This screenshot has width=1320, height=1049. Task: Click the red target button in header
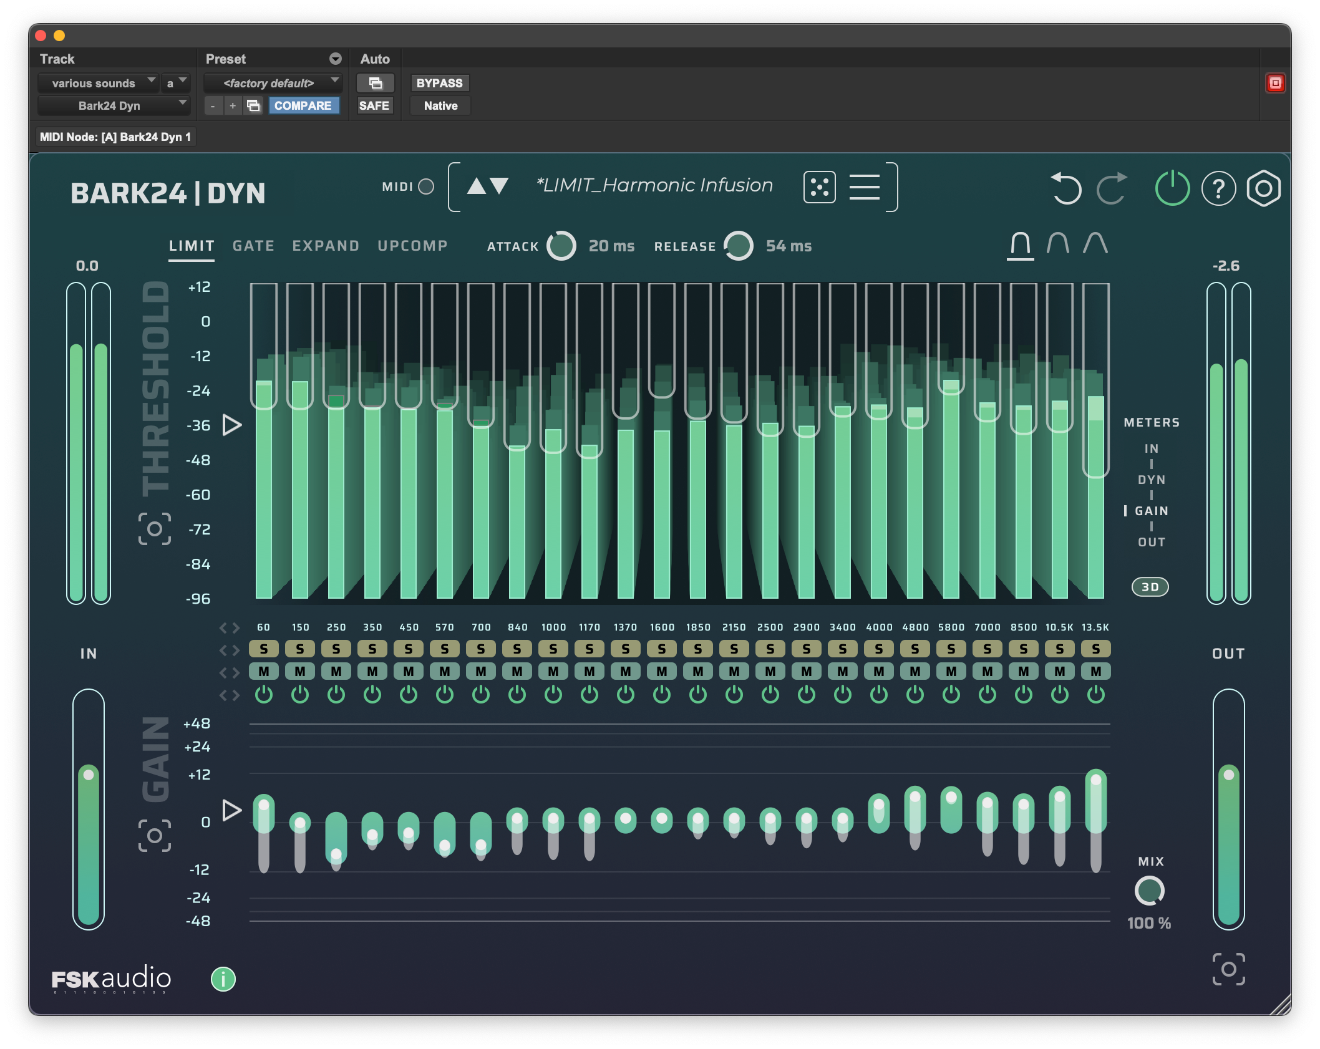tap(1275, 83)
